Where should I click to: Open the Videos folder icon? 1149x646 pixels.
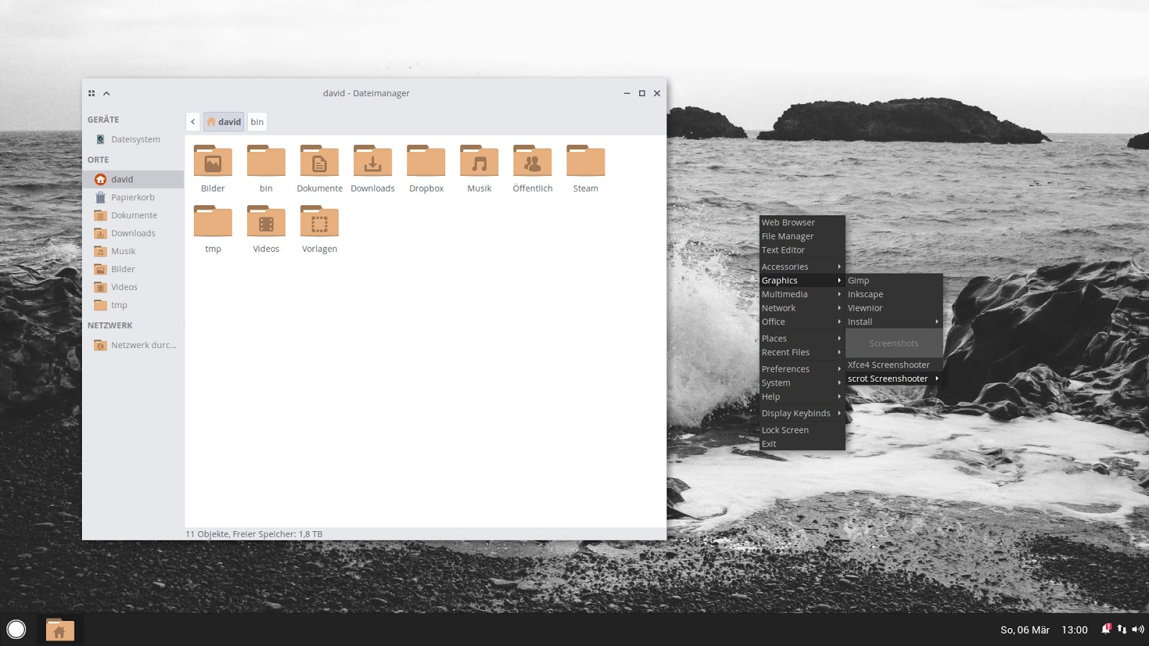[x=266, y=223]
